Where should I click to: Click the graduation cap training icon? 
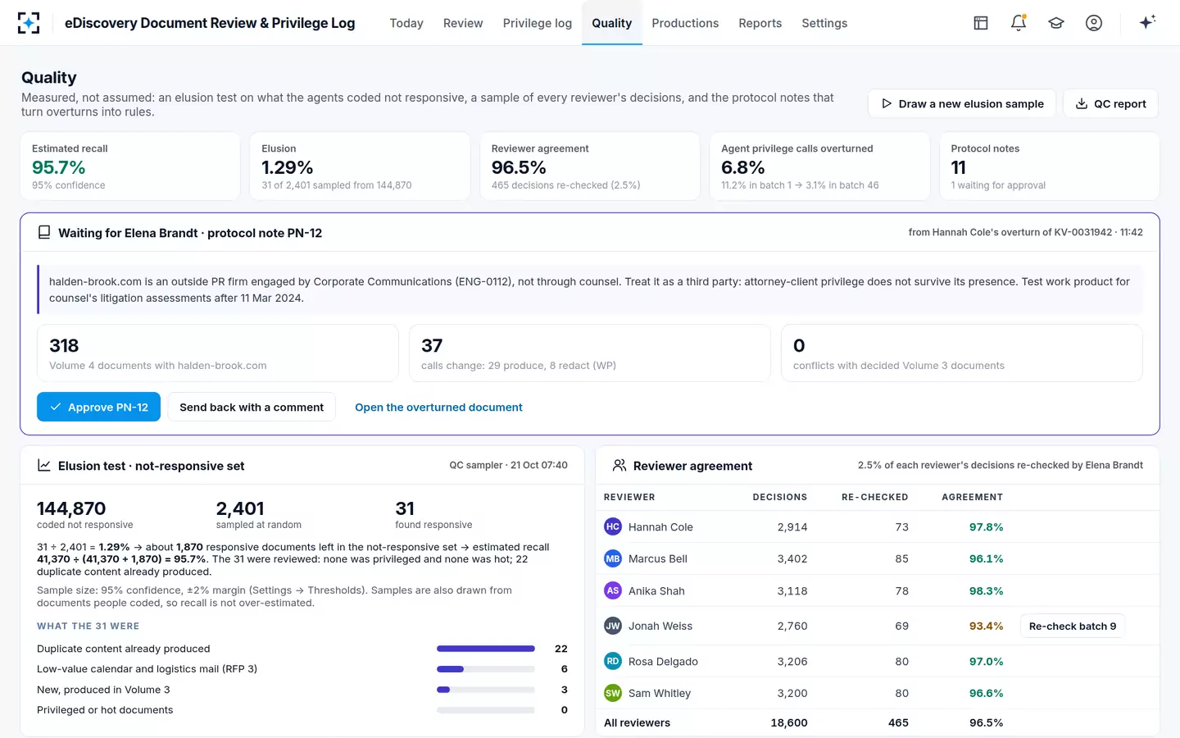point(1056,23)
